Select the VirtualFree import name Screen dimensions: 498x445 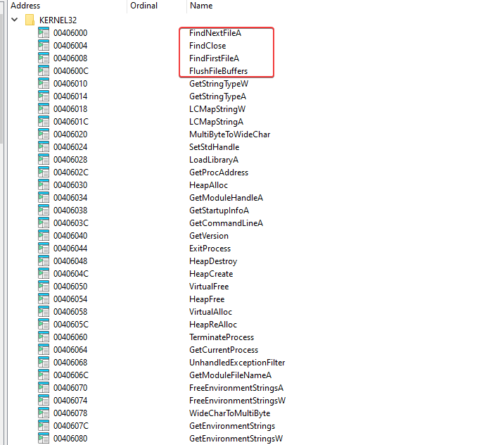point(209,287)
